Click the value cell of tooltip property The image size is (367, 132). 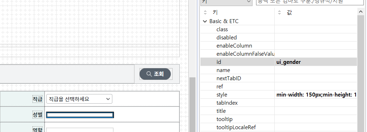(316, 119)
